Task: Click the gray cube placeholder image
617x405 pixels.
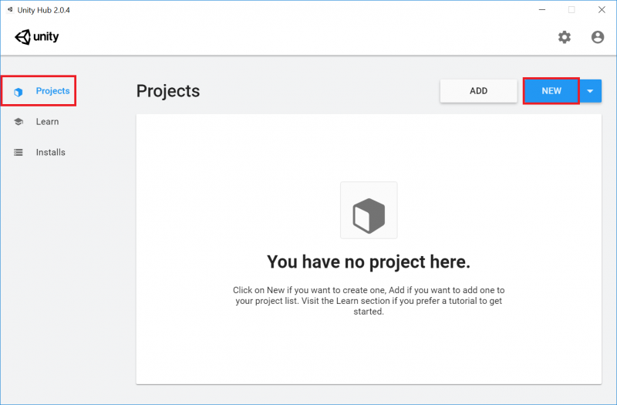Action: (x=369, y=210)
